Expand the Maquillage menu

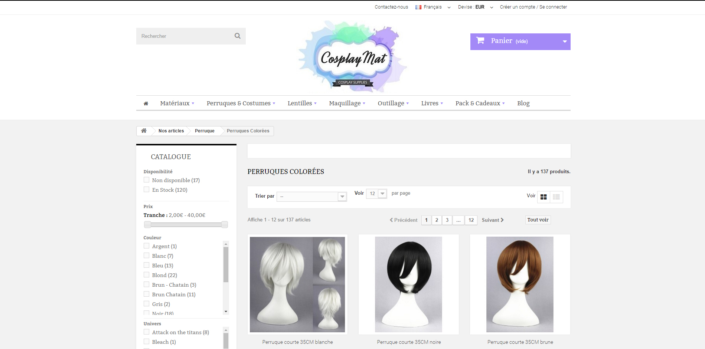[347, 103]
